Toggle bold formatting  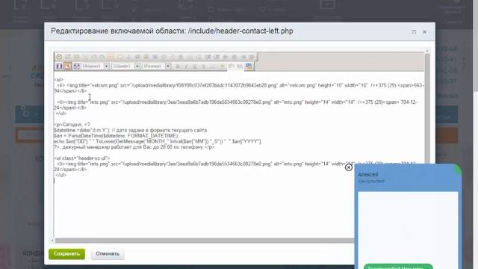click(x=178, y=67)
